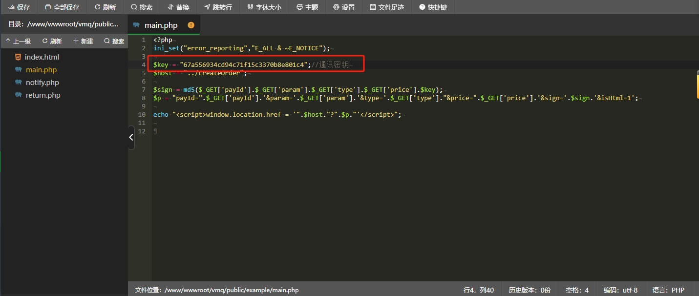Click the 保存 save icon in toolbar

pos(11,7)
